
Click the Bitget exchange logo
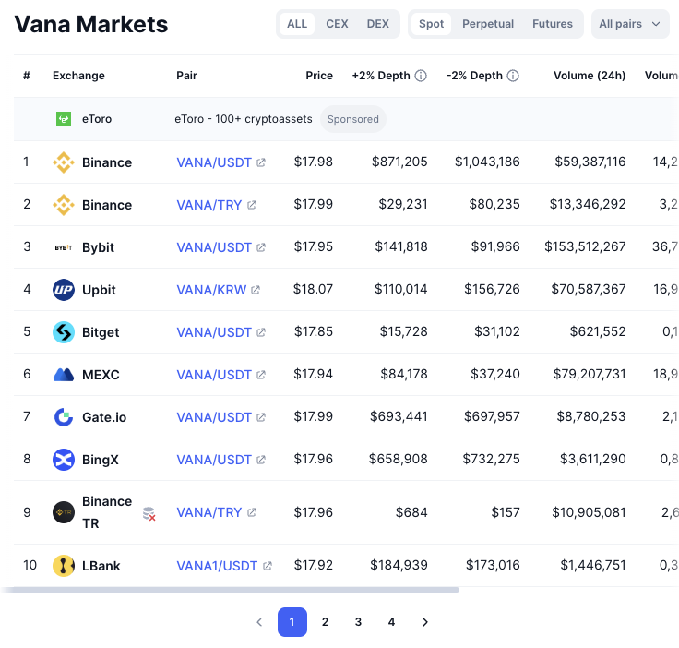(63, 332)
